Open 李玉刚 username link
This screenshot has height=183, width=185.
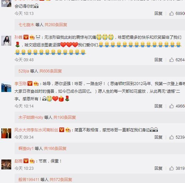tap(21, 84)
